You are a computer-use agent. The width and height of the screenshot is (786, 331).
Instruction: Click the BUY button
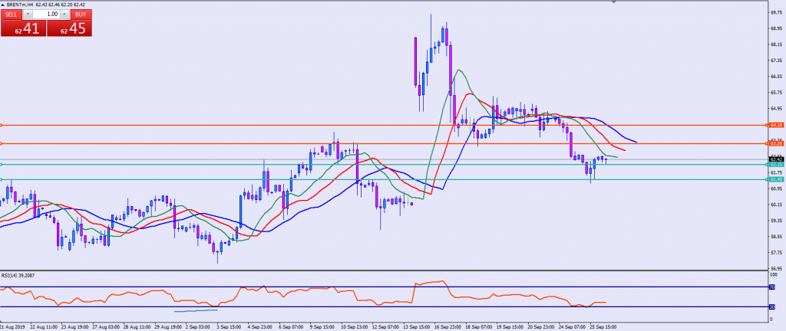click(81, 15)
